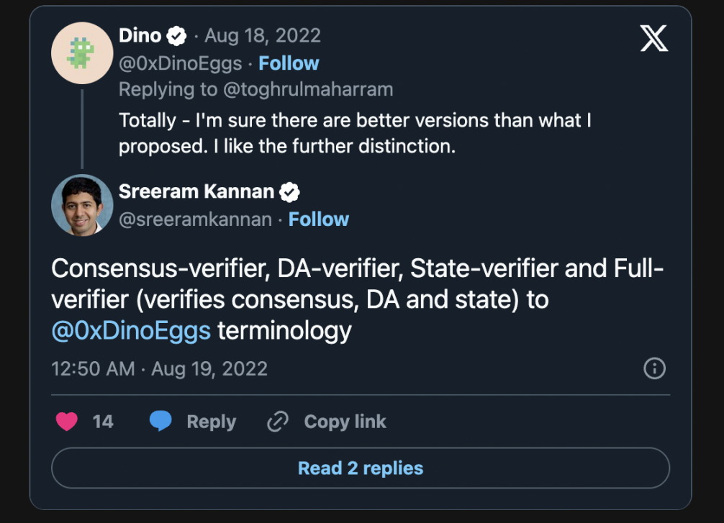This screenshot has height=523, width=724.
Task: Click the blue reply bubble icon
Action: click(160, 422)
